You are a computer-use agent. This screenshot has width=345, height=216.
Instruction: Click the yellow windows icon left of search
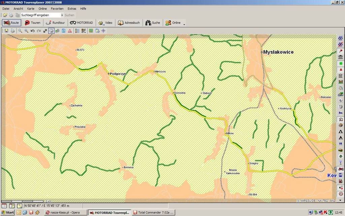point(5,15)
